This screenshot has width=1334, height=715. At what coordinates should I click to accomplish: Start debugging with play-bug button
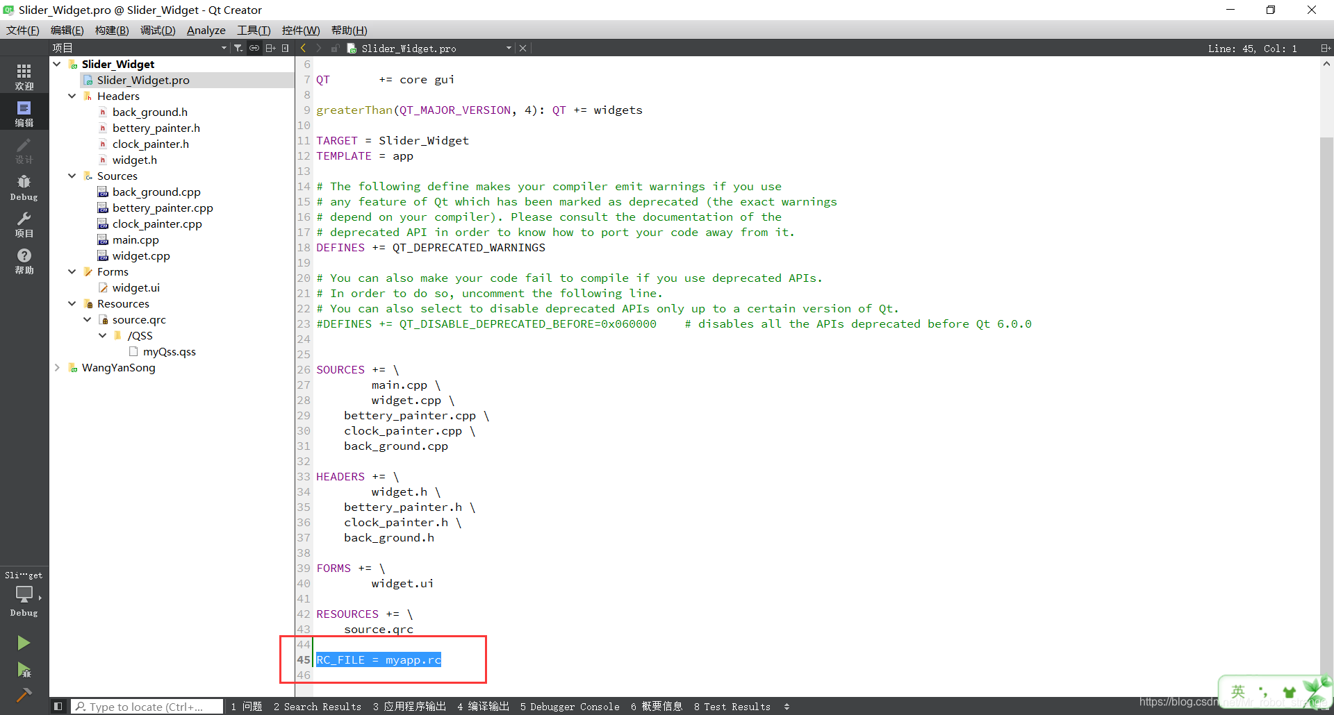pyautogui.click(x=24, y=670)
